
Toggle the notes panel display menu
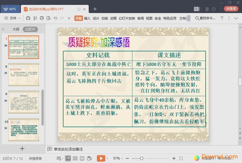coord(59,158)
